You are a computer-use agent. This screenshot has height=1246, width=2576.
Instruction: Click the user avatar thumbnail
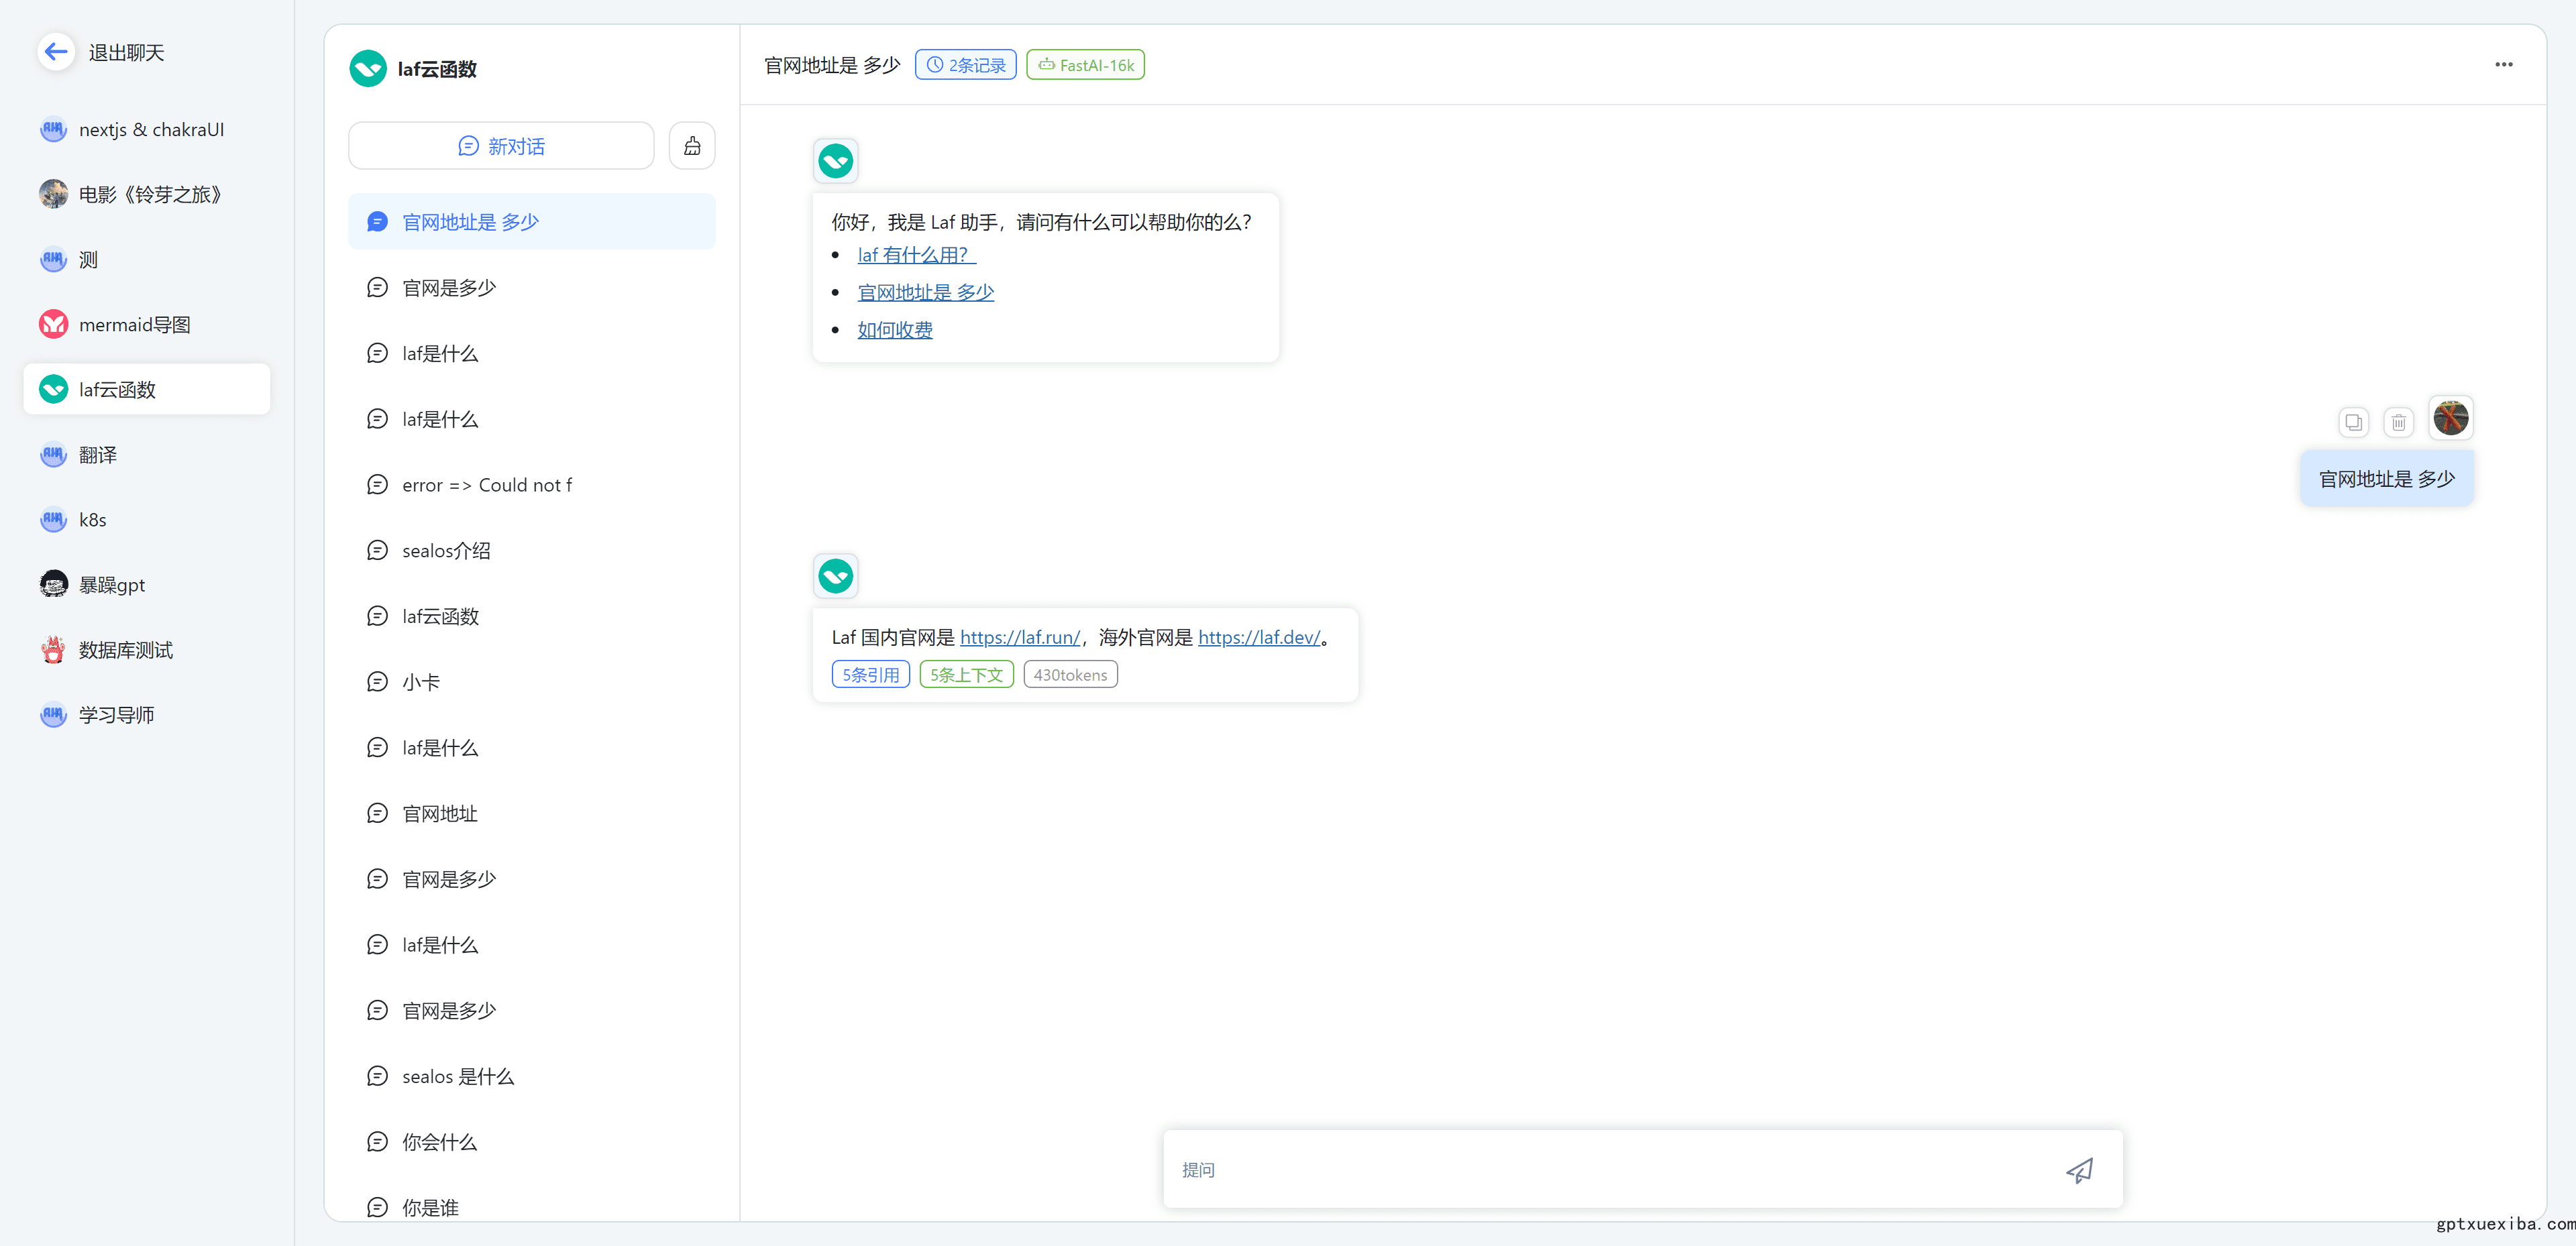(2451, 417)
